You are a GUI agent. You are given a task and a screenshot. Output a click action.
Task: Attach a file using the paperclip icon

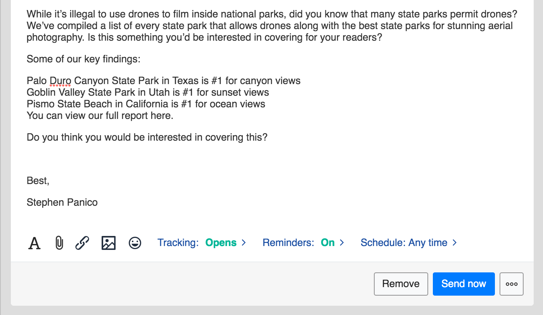(x=59, y=243)
